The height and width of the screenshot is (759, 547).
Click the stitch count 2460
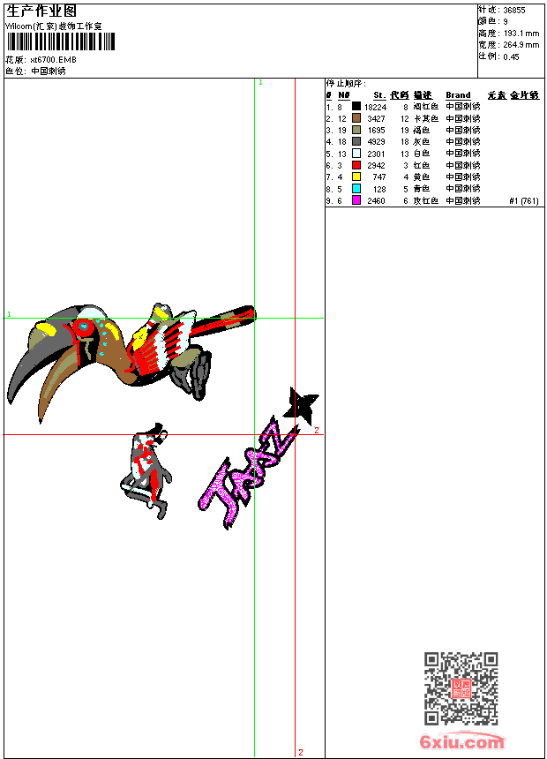click(x=376, y=201)
